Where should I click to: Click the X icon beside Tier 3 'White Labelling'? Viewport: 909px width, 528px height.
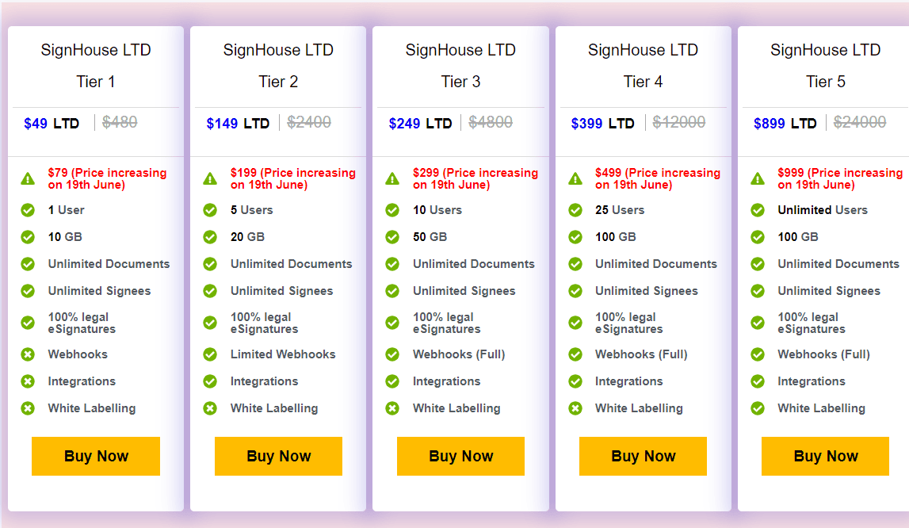coord(391,408)
